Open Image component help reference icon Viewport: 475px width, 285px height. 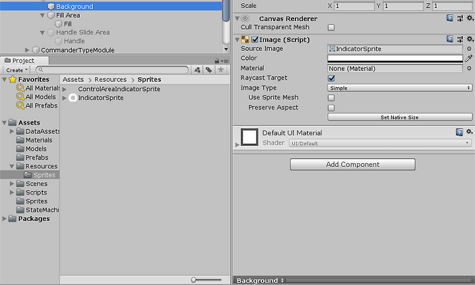450,39
